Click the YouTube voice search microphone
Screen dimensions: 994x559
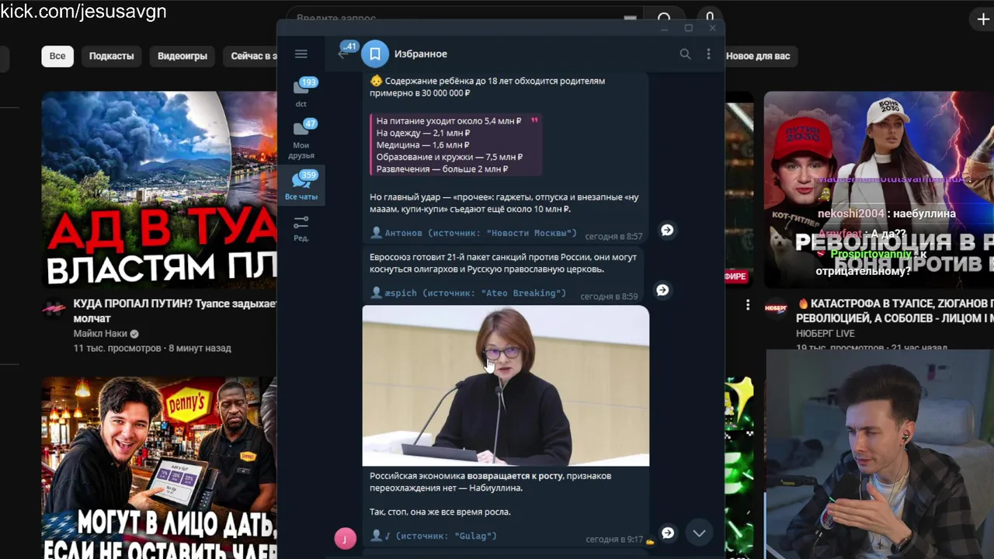click(x=710, y=18)
